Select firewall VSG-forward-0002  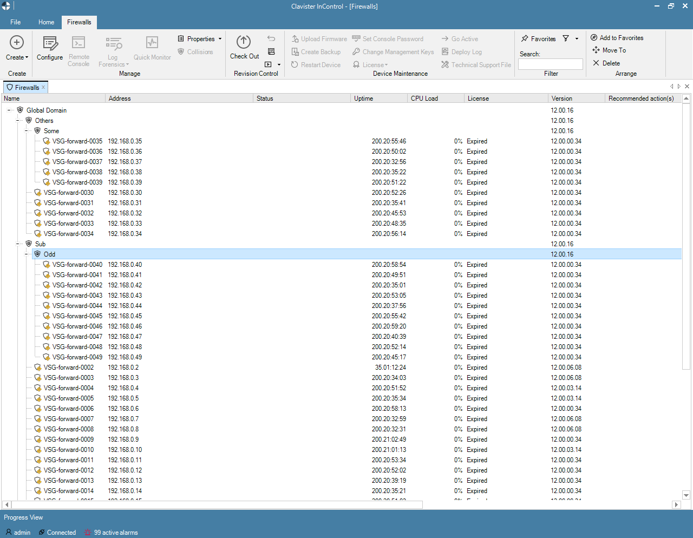[x=69, y=368]
